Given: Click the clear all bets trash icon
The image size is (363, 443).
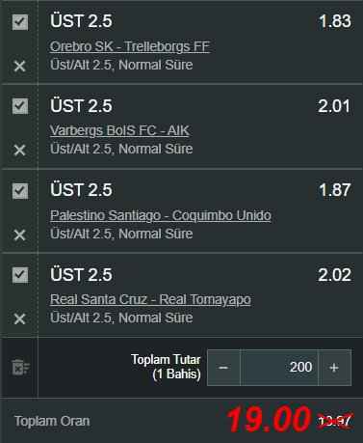Looking at the screenshot, I should pos(20,368).
